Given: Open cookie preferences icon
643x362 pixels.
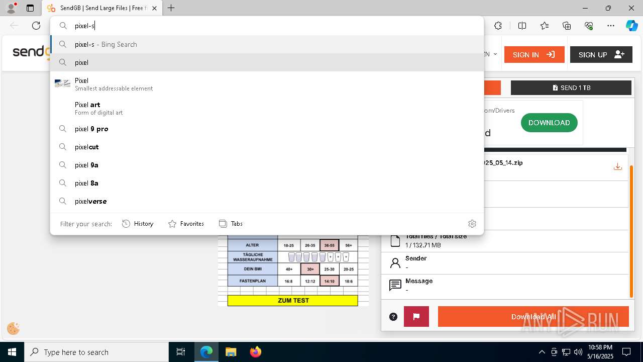Looking at the screenshot, I should [x=14, y=329].
